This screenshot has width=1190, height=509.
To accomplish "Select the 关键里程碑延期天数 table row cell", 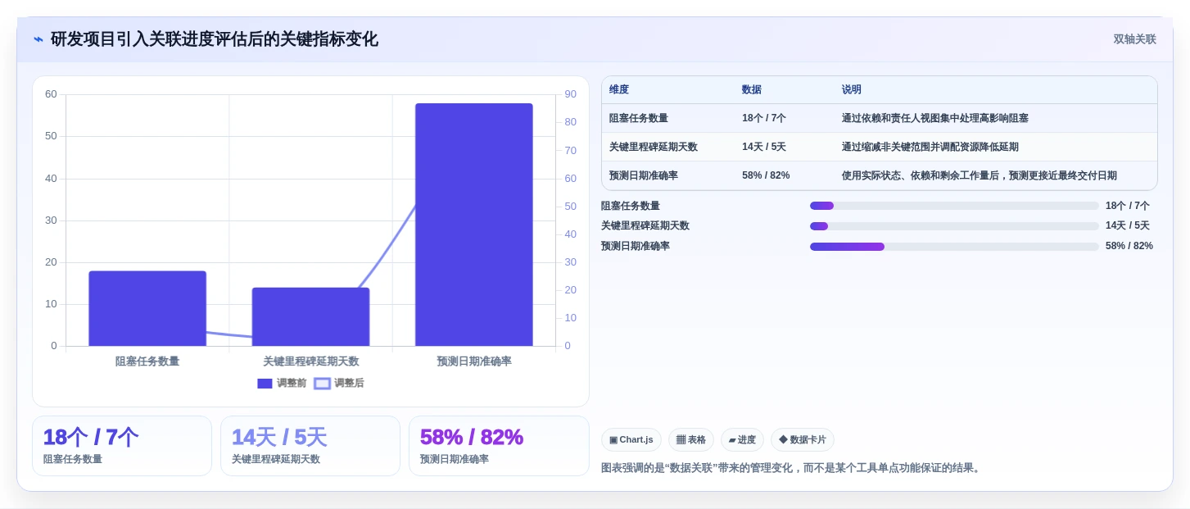I will coord(654,147).
